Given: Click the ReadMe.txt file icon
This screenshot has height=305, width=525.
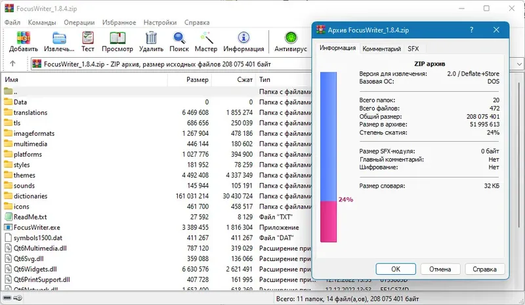Looking at the screenshot, I should tap(8, 216).
